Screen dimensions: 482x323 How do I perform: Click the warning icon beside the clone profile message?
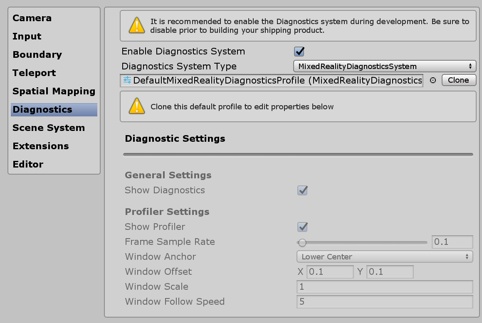[136, 107]
